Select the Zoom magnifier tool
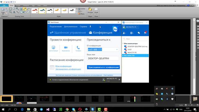 tap(11, 12)
